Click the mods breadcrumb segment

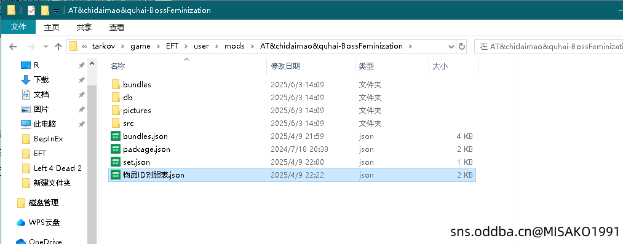(x=234, y=46)
